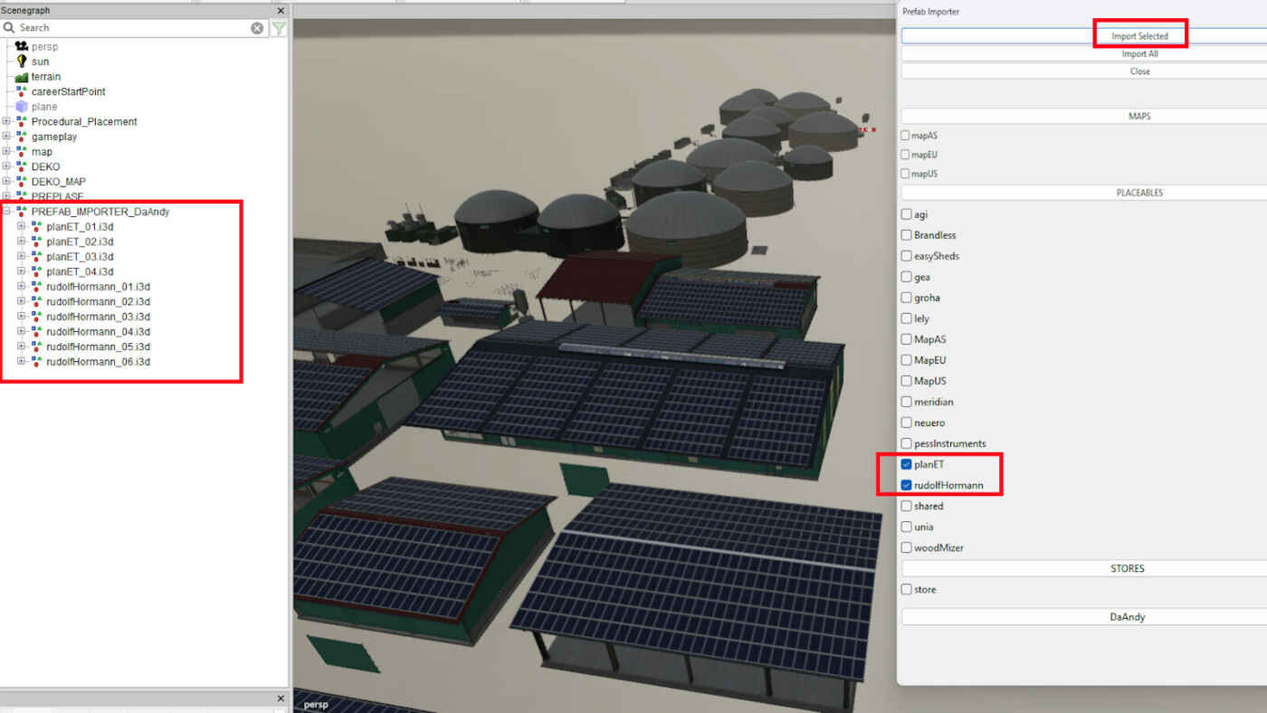Click the Import All button
The height and width of the screenshot is (713, 1267).
(1139, 54)
